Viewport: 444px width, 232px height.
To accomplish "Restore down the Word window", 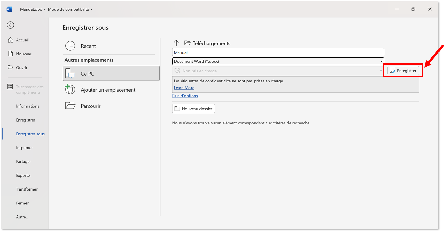I will tap(413, 9).
